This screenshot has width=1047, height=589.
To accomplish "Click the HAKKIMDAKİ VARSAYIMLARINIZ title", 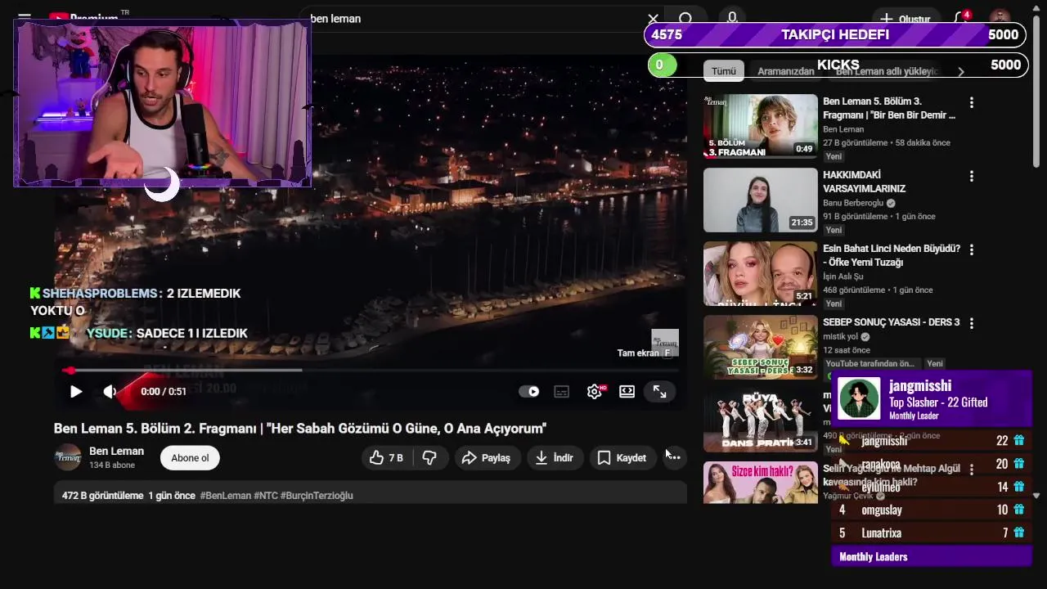I will point(864,182).
